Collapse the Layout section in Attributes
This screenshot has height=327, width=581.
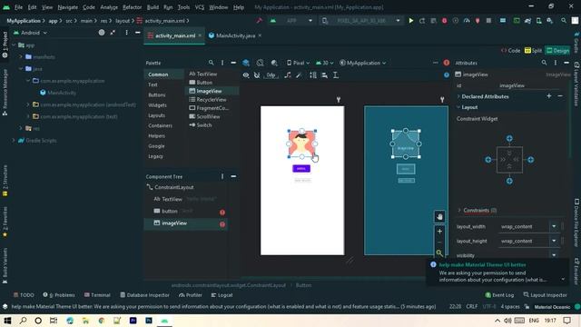458,107
